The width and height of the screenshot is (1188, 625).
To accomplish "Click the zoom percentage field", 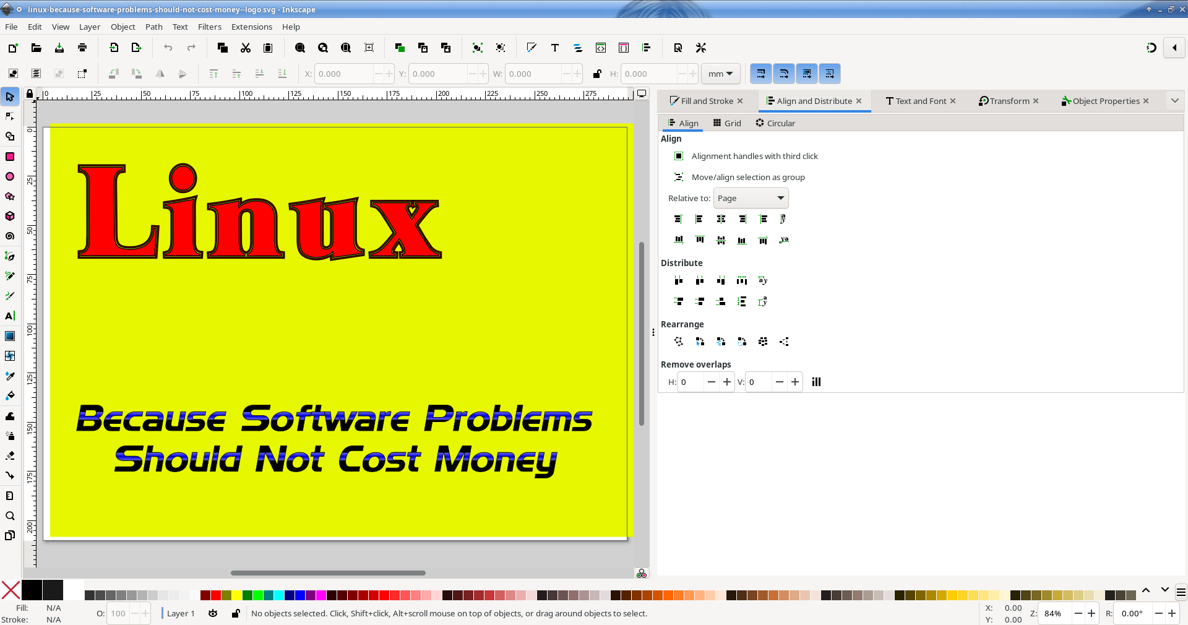I will [x=1054, y=613].
